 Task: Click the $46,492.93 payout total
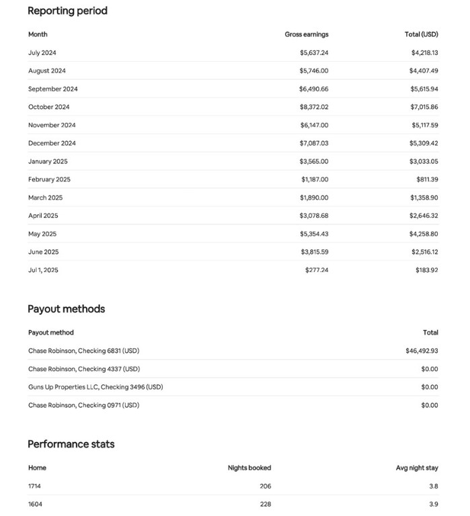422,351
